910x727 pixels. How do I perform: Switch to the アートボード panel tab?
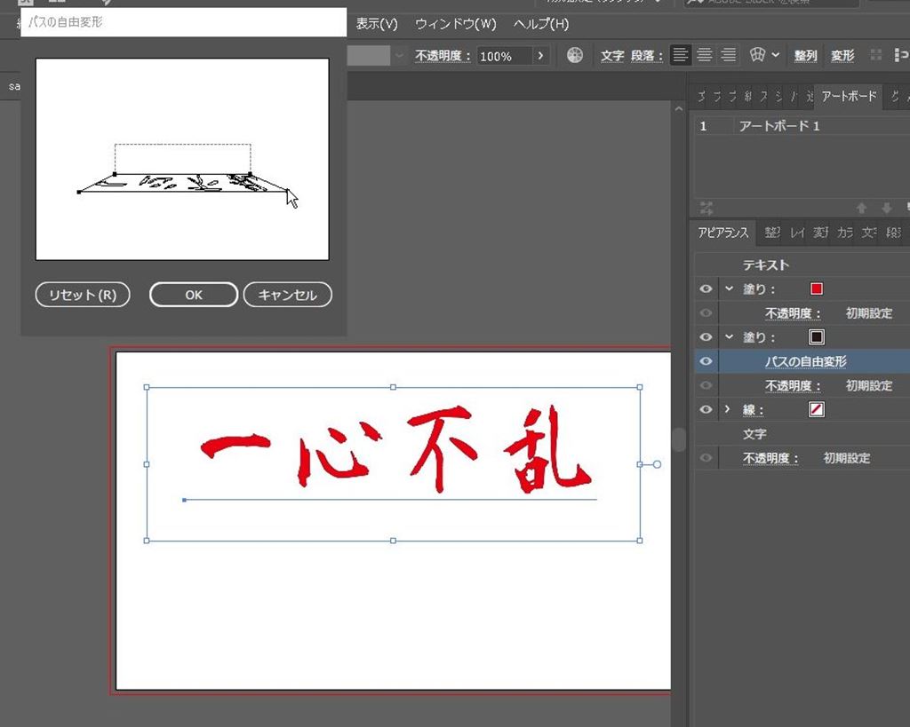pyautogui.click(x=849, y=96)
